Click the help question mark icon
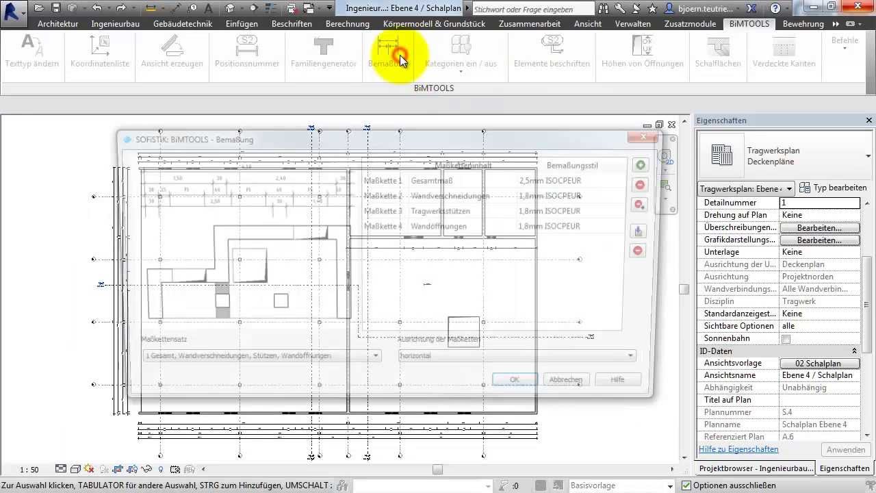This screenshot has width=876, height=493. pos(775,9)
